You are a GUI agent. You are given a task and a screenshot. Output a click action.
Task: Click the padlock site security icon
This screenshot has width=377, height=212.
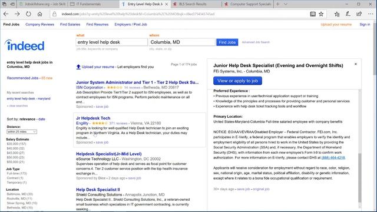point(55,14)
